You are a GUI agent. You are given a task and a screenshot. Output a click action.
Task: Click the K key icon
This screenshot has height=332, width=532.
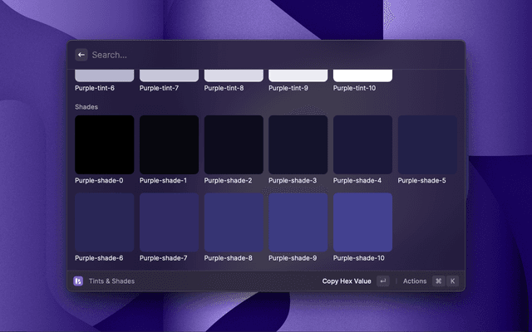click(x=453, y=281)
